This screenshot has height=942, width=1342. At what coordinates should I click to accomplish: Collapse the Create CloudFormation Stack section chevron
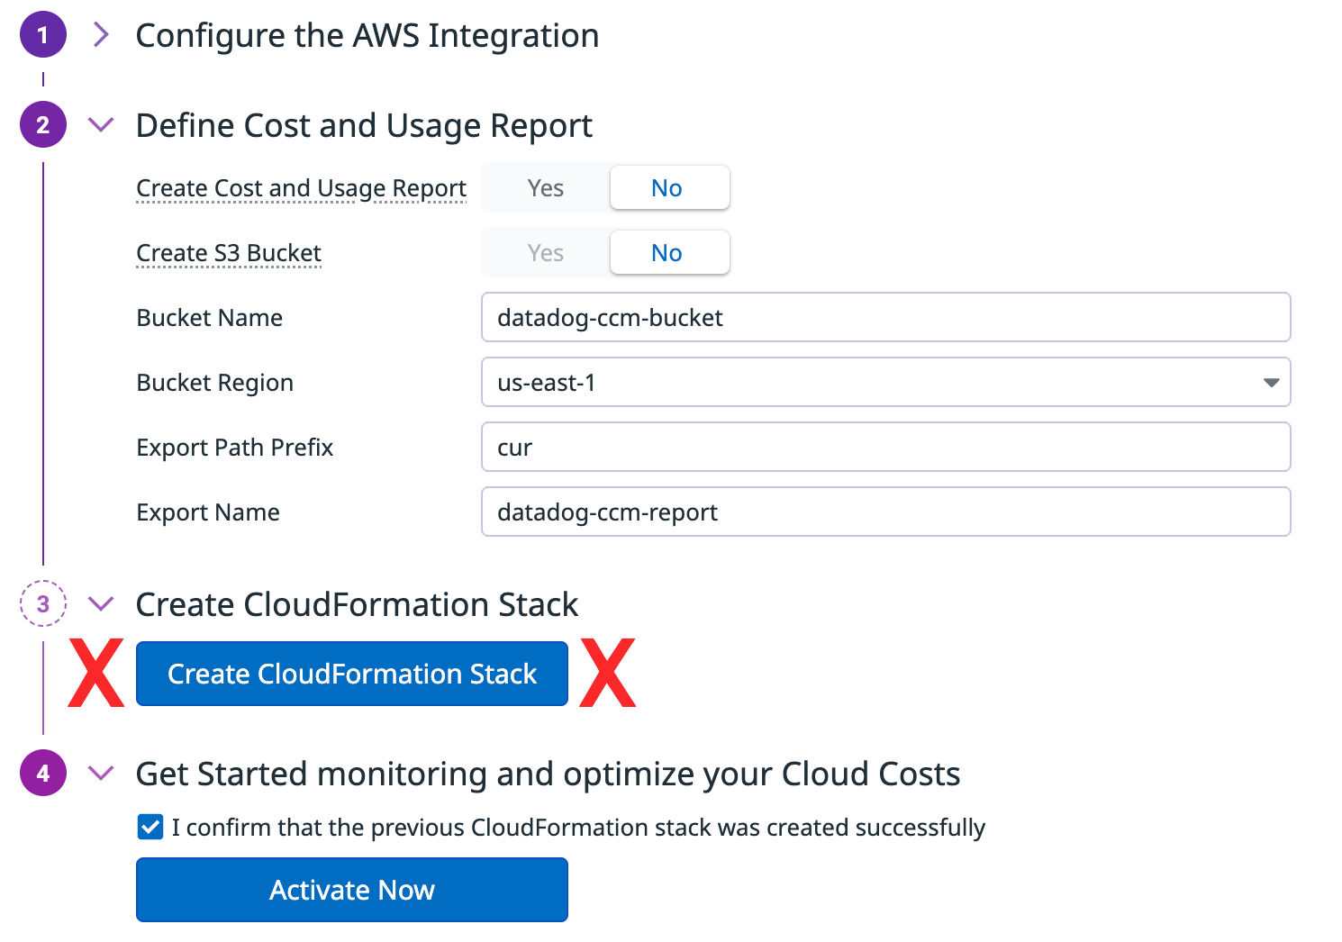tap(101, 604)
